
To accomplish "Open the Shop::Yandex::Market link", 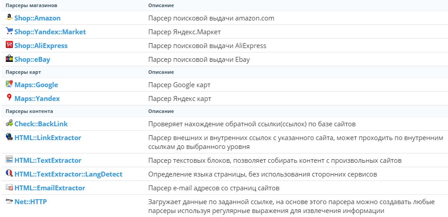I will (50, 32).
